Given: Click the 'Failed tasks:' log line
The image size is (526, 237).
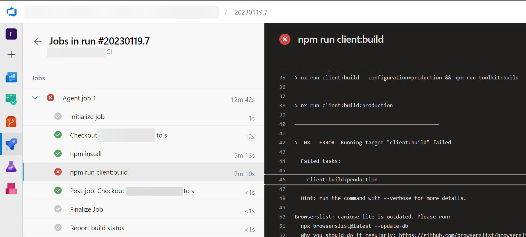Looking at the screenshot, I should 320,161.
